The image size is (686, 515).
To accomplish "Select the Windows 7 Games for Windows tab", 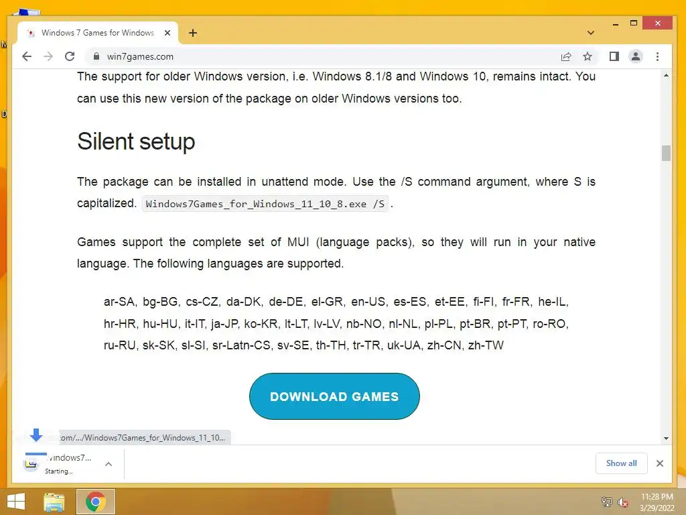I will point(98,33).
